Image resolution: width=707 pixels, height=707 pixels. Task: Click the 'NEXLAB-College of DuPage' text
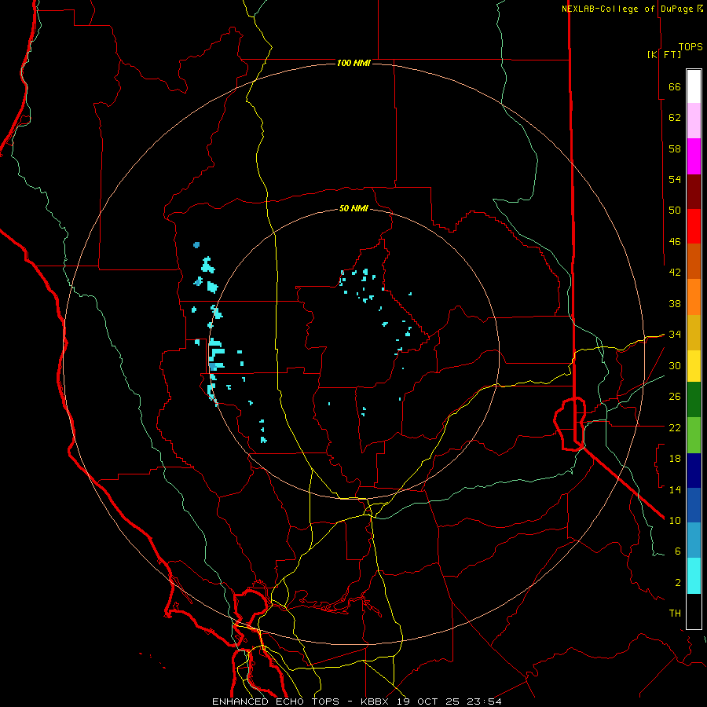coord(628,9)
